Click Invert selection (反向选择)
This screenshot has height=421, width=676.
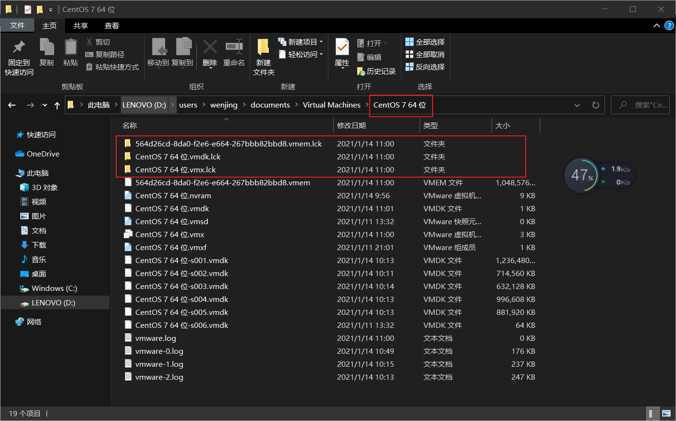tap(425, 67)
